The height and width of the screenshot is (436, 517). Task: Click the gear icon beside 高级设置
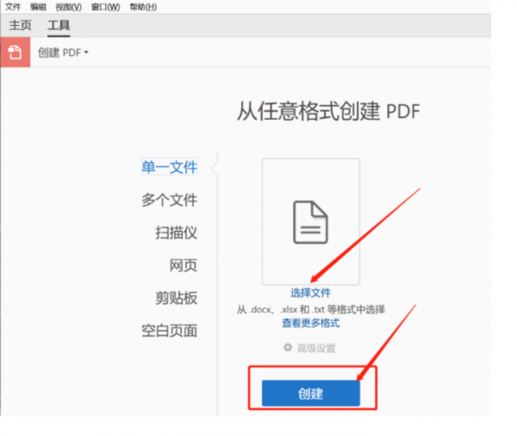[x=288, y=347]
